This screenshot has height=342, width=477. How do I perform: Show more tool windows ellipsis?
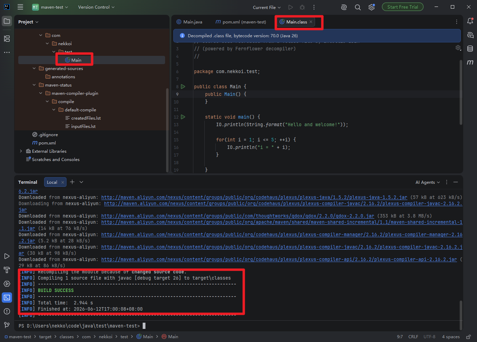(7, 52)
